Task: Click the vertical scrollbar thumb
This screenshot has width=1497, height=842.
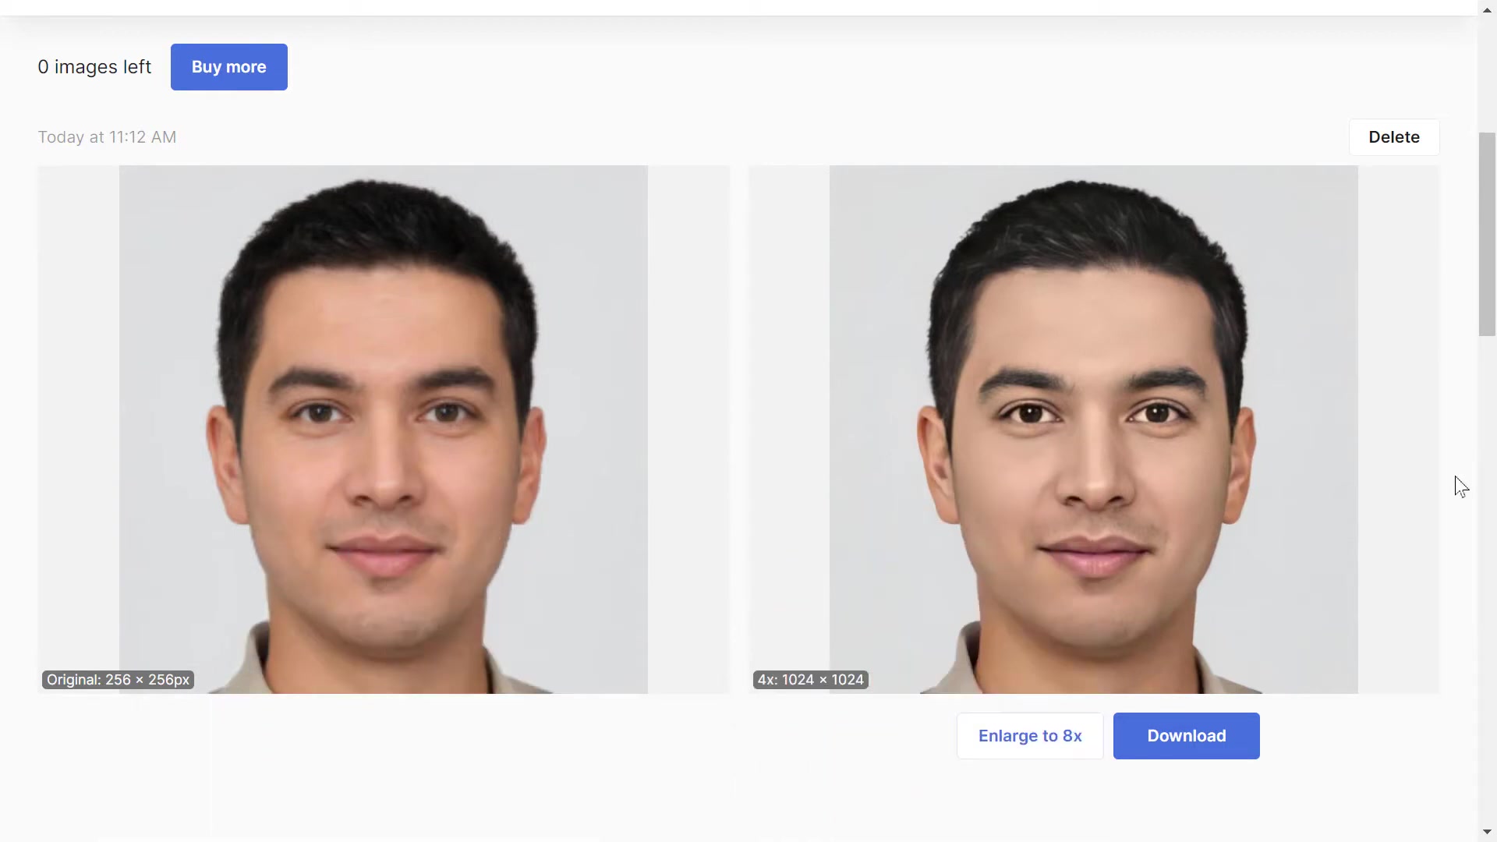Action: [1487, 234]
